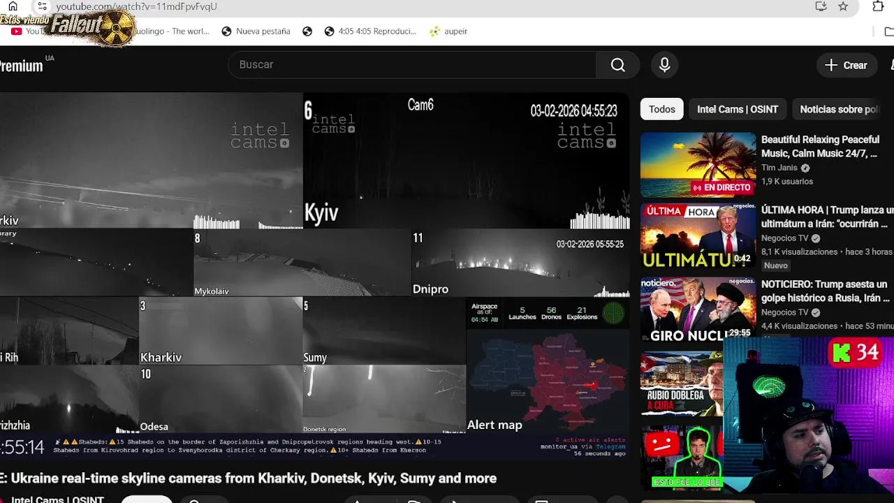Open the Crear create menu
The height and width of the screenshot is (503, 894).
coord(846,65)
